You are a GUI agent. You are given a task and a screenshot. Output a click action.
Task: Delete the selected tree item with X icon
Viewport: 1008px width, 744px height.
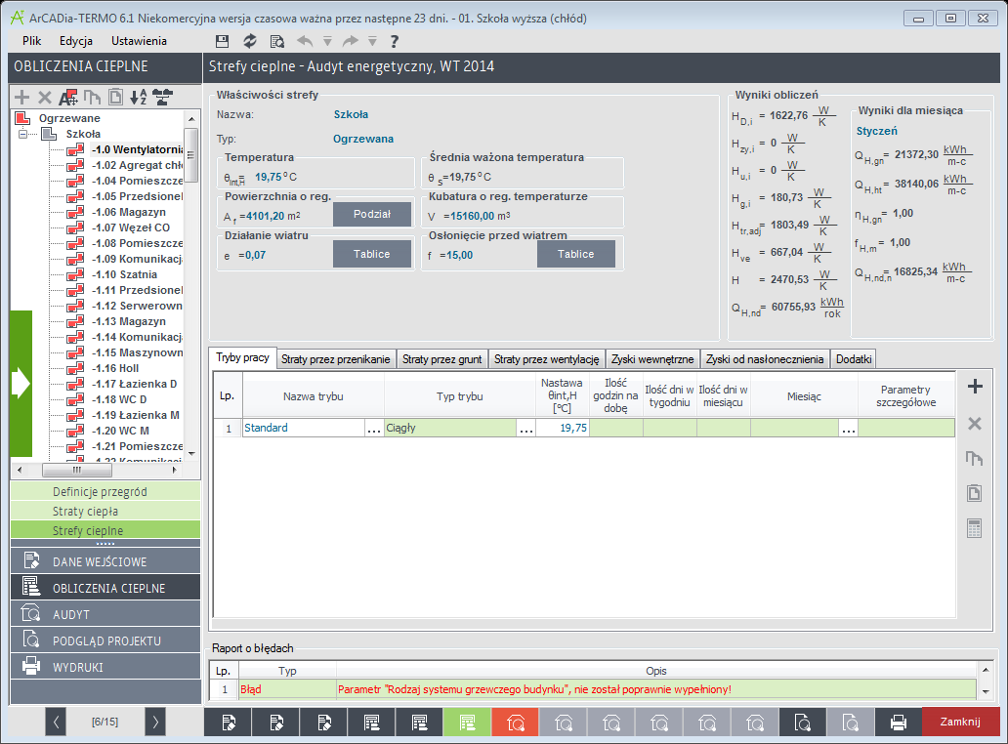[x=44, y=97]
